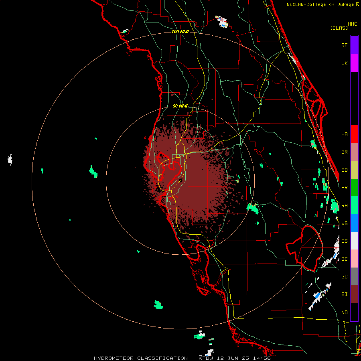Pick the RA bright green legend swatch
The height and width of the screenshot is (361, 361).
point(354,205)
